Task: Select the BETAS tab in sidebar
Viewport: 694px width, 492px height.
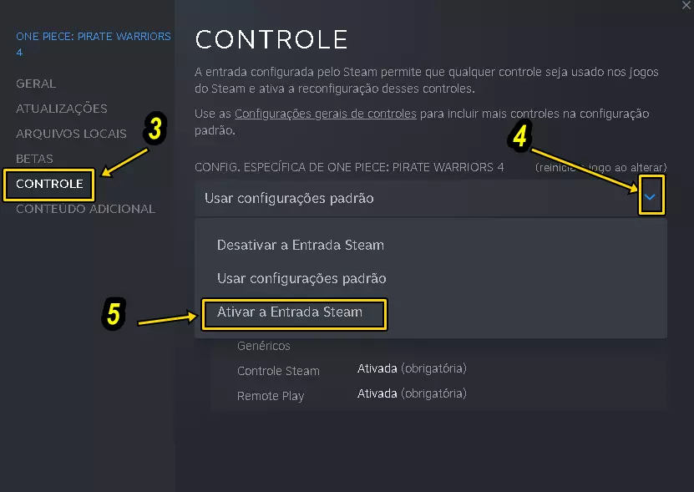Action: [x=34, y=159]
